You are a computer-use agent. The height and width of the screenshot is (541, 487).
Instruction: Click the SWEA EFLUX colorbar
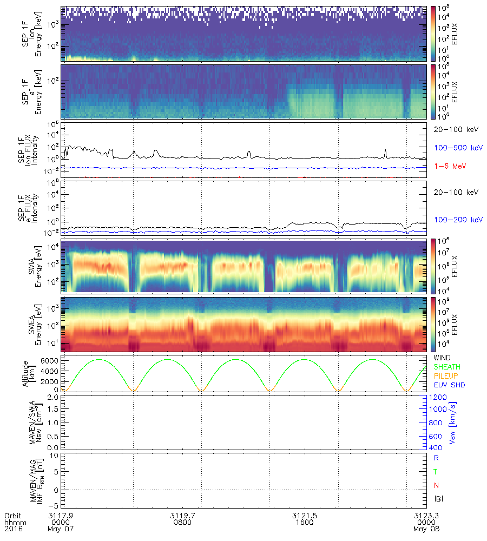[x=433, y=325]
